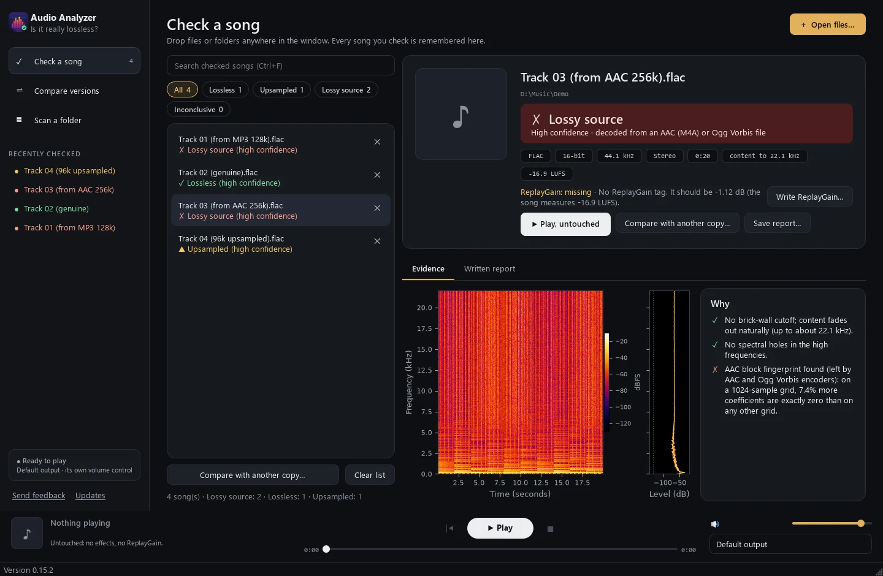Remove Track 03 (from AAC 256k).flac from list
Image resolution: width=883 pixels, height=576 pixels.
[x=377, y=208]
